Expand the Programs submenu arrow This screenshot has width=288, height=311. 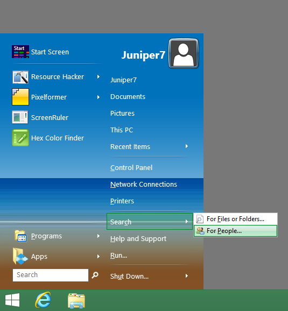pyautogui.click(x=99, y=236)
